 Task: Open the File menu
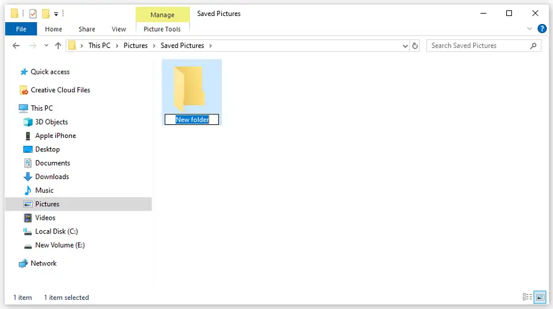pos(21,29)
